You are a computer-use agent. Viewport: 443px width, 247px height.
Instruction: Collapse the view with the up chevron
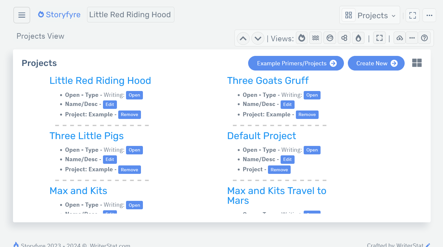click(x=243, y=38)
